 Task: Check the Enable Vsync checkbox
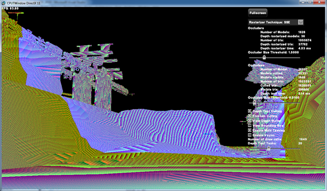pos(249,135)
